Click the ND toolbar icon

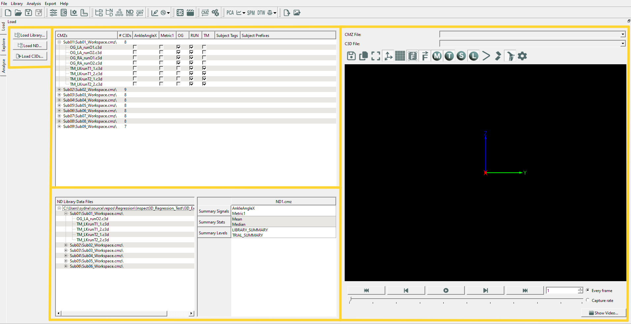130,13
